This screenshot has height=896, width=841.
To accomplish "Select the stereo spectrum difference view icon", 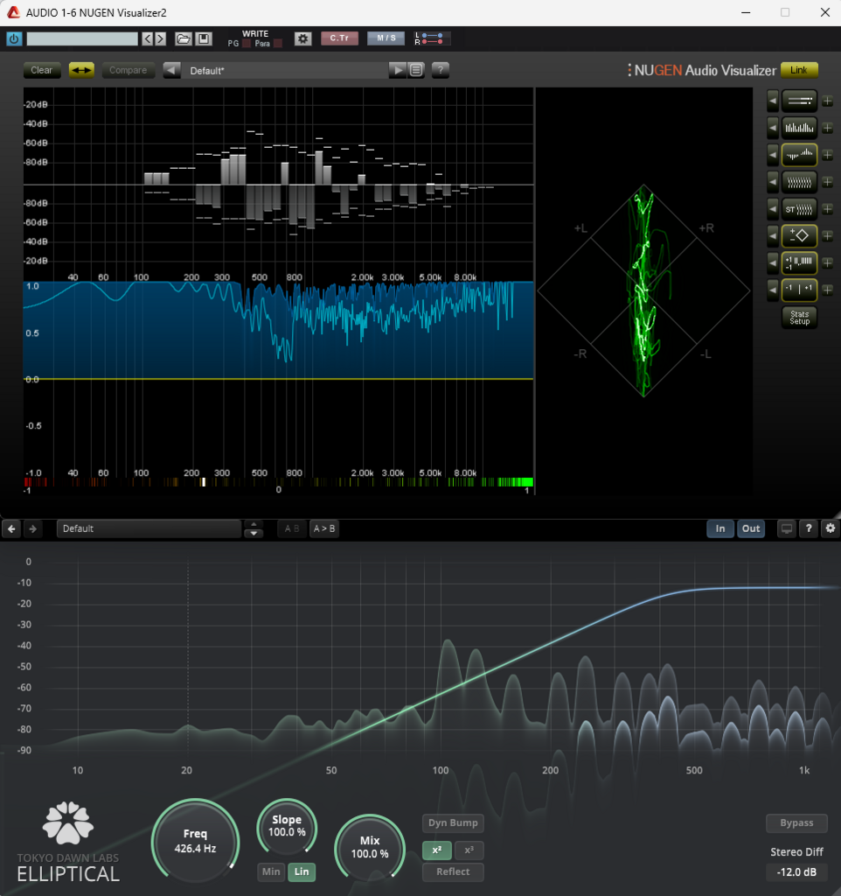I will 799,155.
